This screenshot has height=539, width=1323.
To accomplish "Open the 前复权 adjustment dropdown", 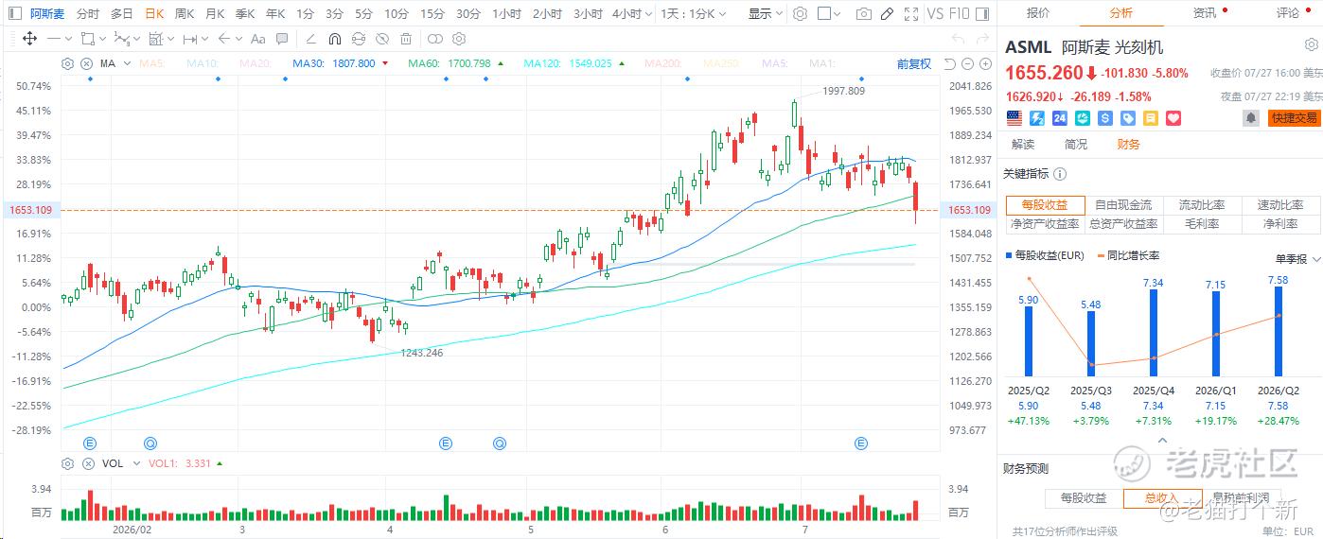I will click(914, 63).
